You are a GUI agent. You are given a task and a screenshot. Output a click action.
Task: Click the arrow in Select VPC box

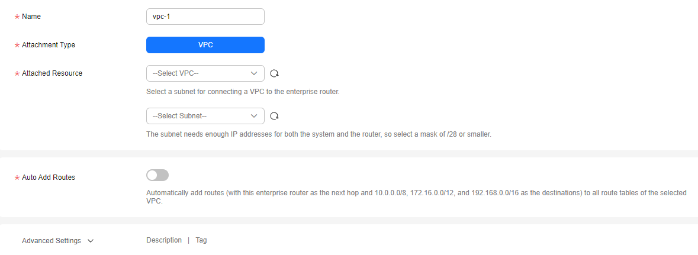(x=254, y=73)
